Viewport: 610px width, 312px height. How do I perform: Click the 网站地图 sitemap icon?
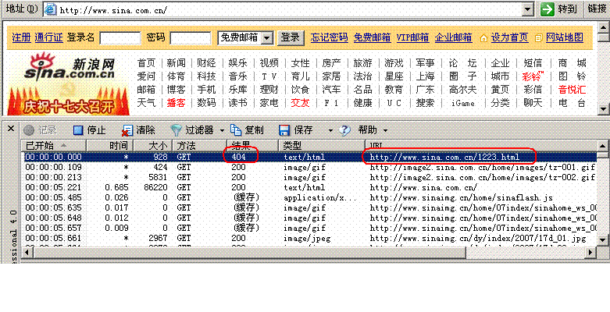pyautogui.click(x=538, y=38)
